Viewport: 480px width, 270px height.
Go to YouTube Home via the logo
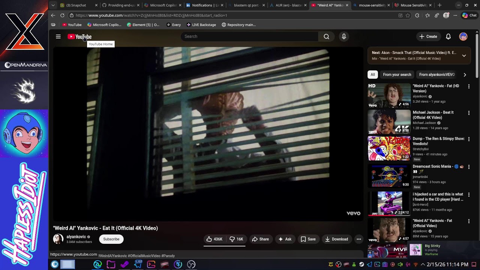79,36
